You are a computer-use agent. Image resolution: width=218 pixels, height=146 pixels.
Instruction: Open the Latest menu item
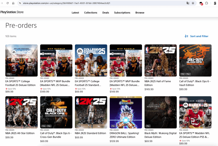tap(75, 13)
